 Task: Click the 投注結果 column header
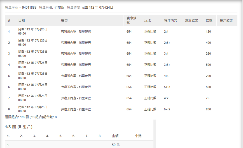coord(226,21)
